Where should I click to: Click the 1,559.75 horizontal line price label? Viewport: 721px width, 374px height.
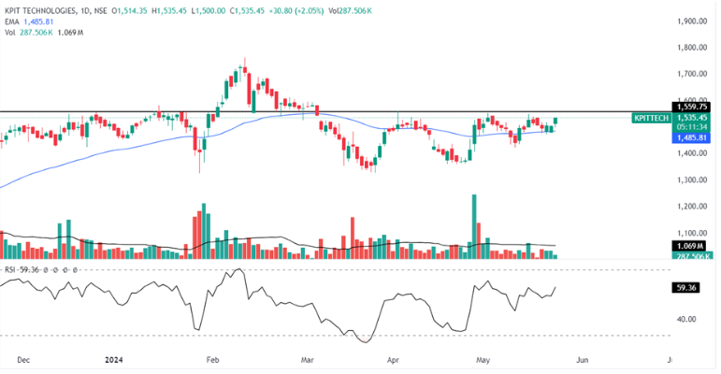click(x=691, y=107)
